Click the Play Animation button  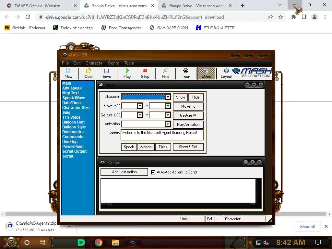tap(188, 124)
